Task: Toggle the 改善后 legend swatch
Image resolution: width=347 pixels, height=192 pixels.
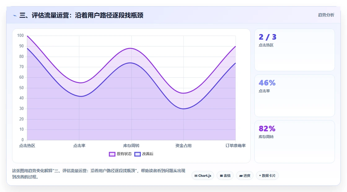Action: 138,154
